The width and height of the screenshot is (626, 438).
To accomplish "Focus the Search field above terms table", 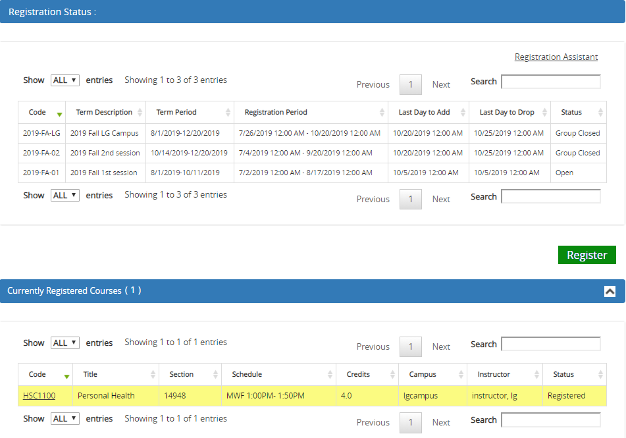I will point(550,82).
